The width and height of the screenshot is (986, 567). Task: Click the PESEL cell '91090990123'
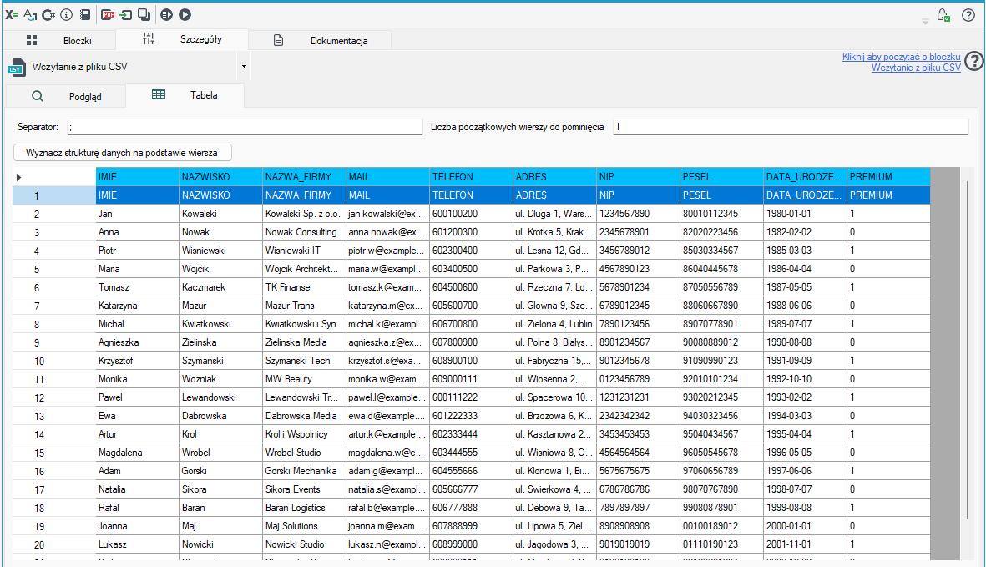point(722,361)
